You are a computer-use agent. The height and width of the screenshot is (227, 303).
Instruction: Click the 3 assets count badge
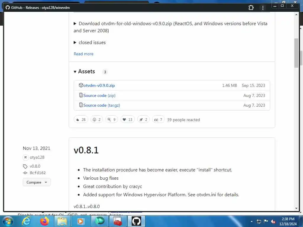click(105, 72)
